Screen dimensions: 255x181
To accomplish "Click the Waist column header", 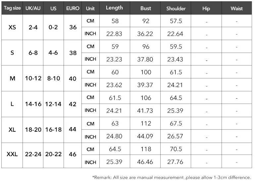I will coord(236,8).
